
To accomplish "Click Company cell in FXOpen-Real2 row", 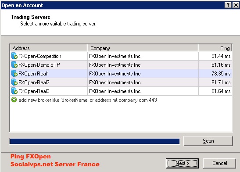I will pos(143,82).
